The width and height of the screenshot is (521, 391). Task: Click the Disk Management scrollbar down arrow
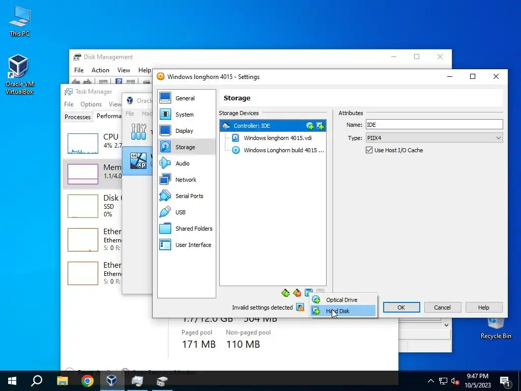[x=446, y=325]
